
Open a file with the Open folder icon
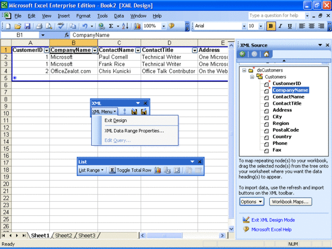[18, 26]
